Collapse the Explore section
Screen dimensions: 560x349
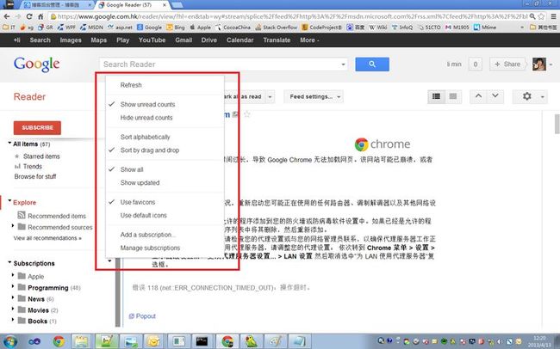(x=9, y=201)
